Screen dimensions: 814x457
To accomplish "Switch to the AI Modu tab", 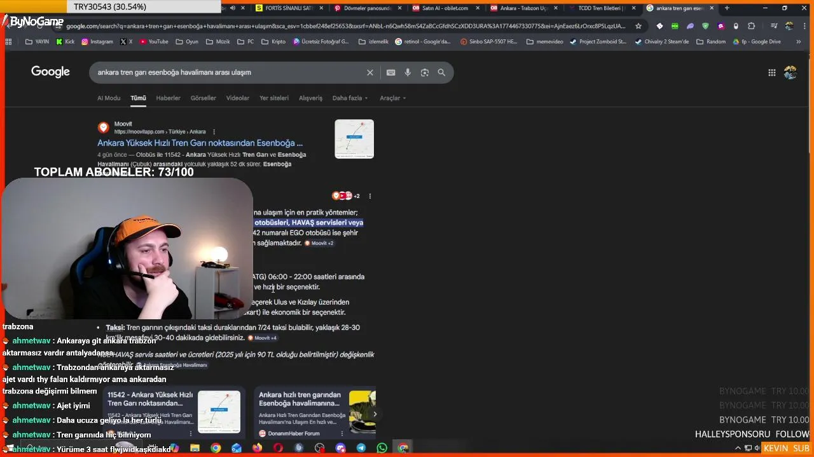I will [x=109, y=98].
